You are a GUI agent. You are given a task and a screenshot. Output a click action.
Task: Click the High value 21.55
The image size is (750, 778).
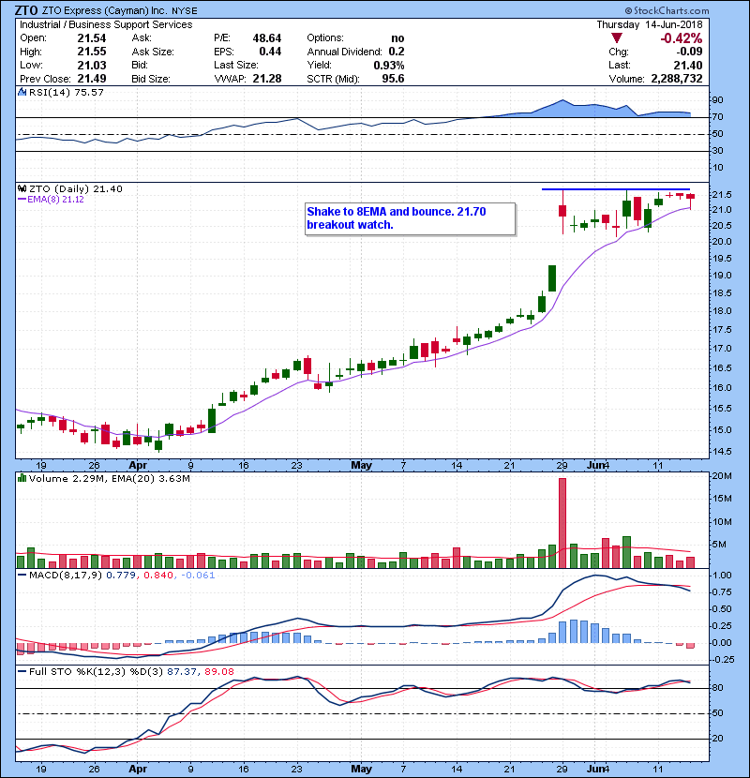[92, 52]
